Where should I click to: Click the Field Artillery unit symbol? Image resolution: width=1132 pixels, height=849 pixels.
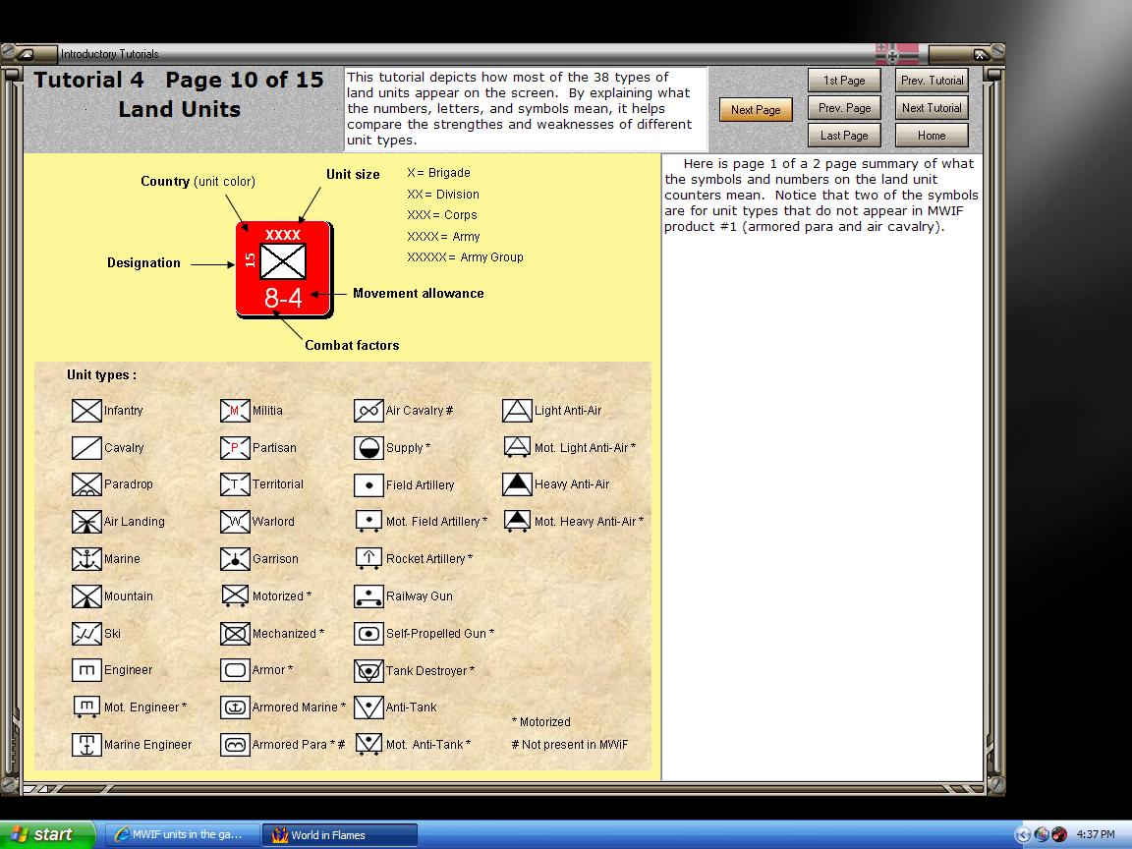[368, 485]
